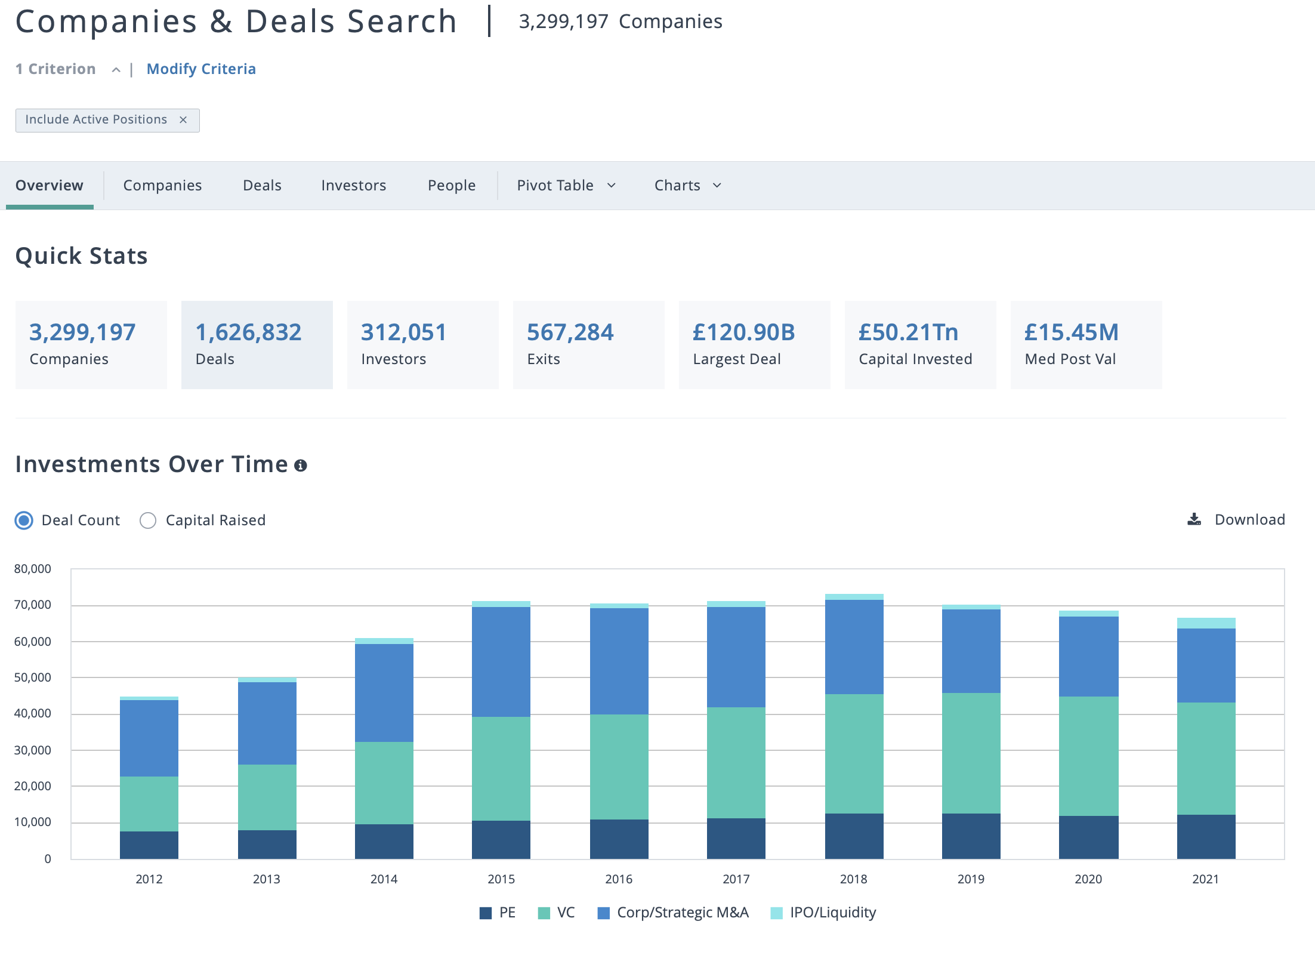The width and height of the screenshot is (1315, 955).
Task: Select the Deal Count radio button
Action: click(24, 520)
